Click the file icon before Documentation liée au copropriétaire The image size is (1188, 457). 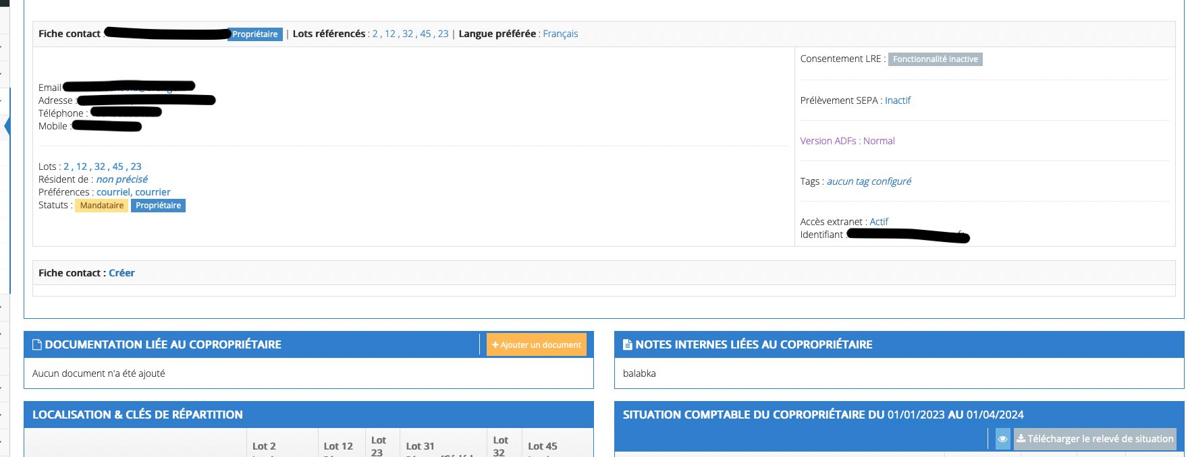coord(37,344)
